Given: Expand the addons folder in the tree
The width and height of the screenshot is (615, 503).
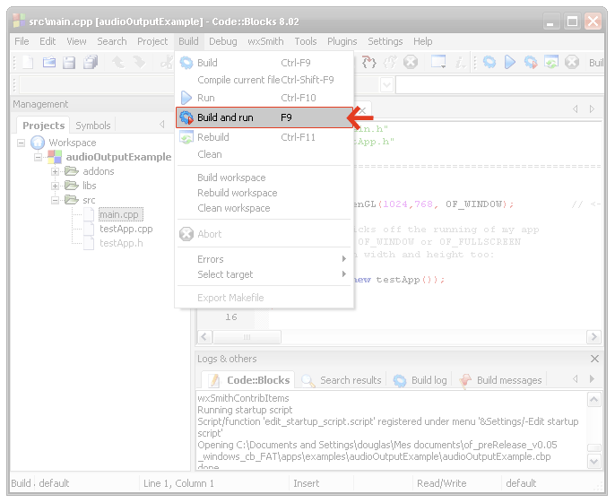Looking at the screenshot, I should 56,171.
